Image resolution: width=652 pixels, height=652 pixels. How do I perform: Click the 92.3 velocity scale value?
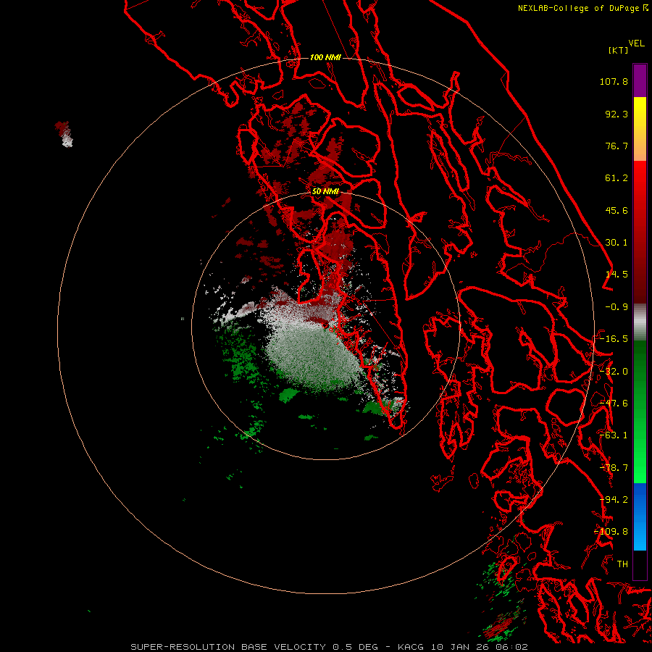[x=617, y=114]
